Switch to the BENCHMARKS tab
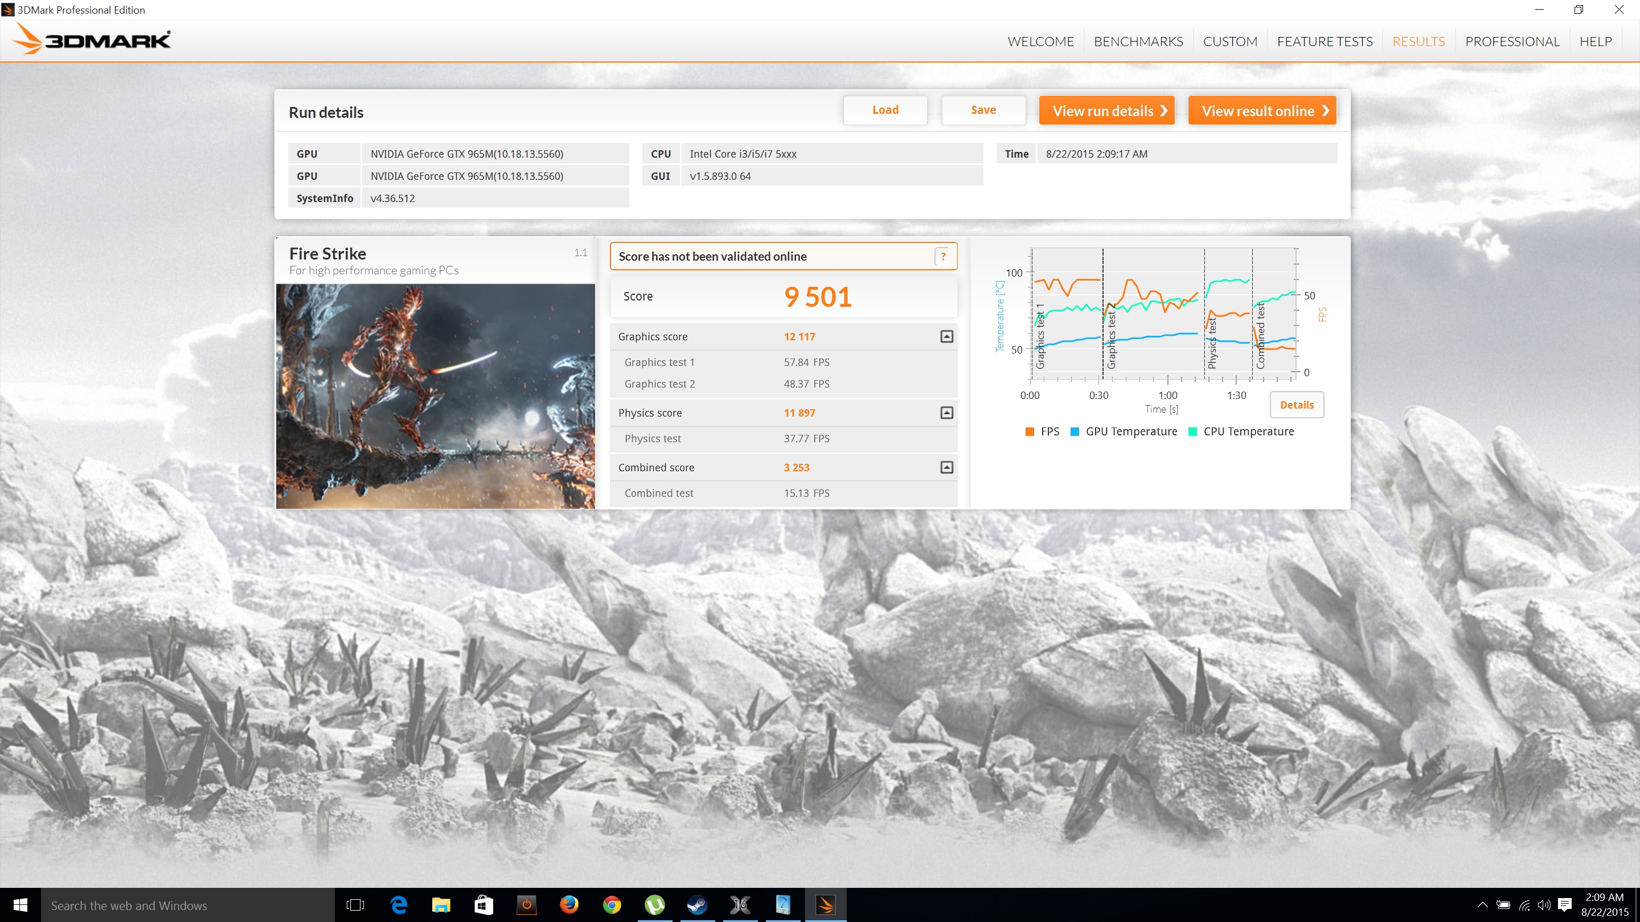 point(1138,42)
